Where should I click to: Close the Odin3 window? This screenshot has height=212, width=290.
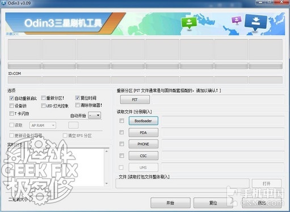(281, 2)
